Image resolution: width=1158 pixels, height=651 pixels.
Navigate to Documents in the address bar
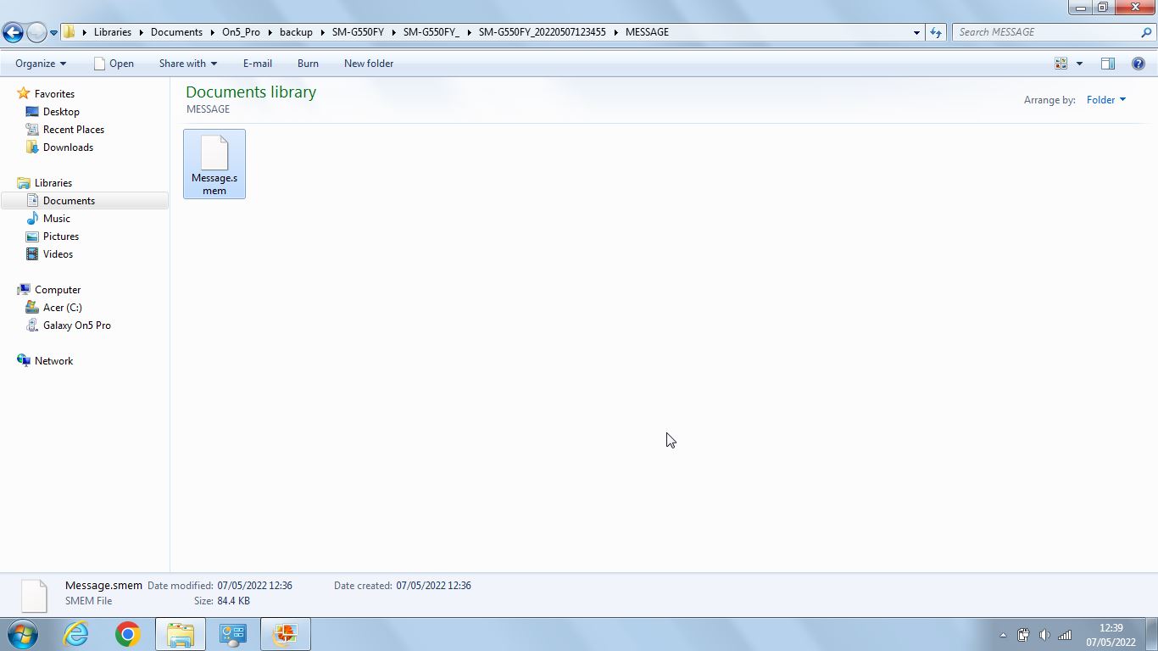[176, 32]
